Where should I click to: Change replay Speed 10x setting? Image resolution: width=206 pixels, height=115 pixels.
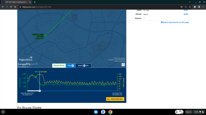83,66
